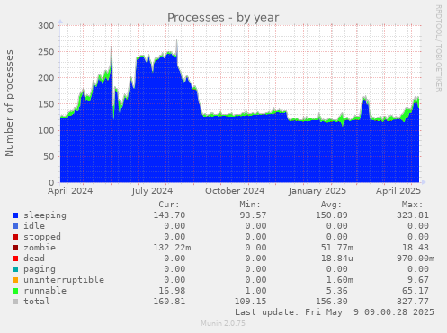Screen dimensions: 447x333
Task: Click the 50 y-axis tick label
Action: pyautogui.click(x=49, y=156)
